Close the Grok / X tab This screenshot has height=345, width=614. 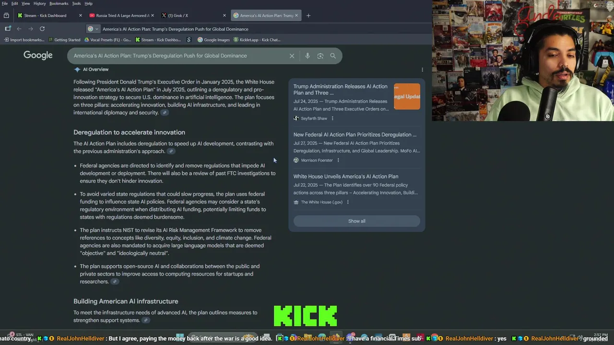click(x=224, y=15)
